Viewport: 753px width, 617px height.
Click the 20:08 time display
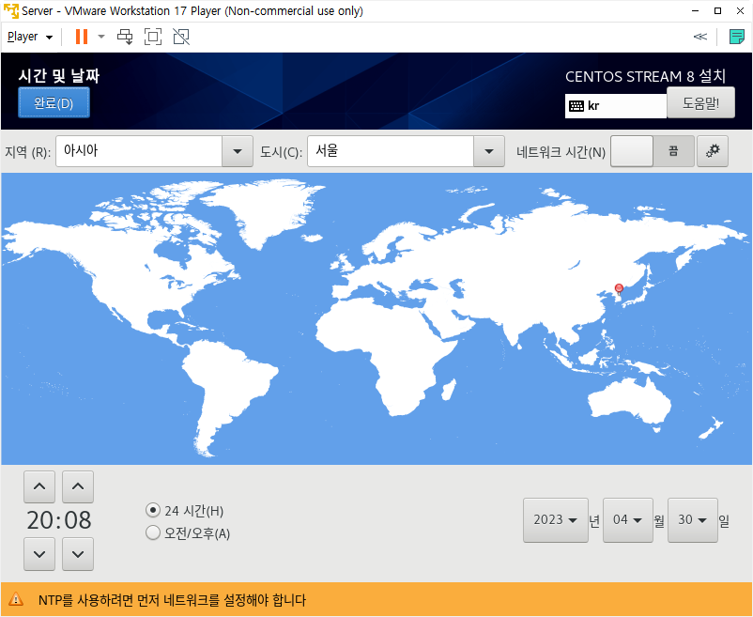pyautogui.click(x=58, y=520)
